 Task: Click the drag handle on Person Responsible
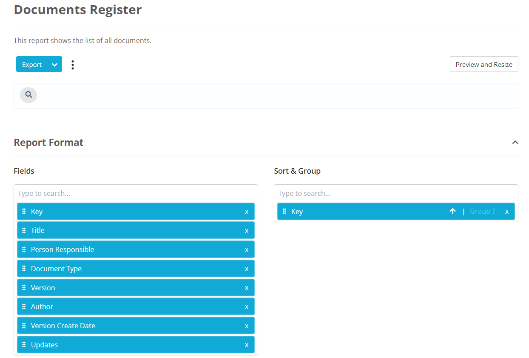[23, 249]
